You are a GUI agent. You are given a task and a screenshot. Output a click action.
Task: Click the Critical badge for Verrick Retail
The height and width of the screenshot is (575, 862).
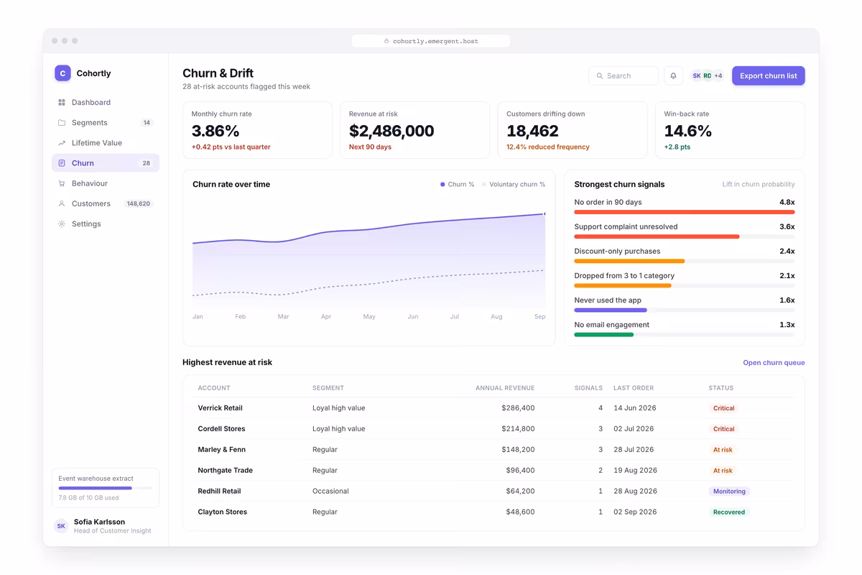tap(723, 408)
